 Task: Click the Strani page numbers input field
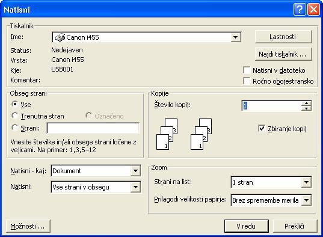[93, 128]
